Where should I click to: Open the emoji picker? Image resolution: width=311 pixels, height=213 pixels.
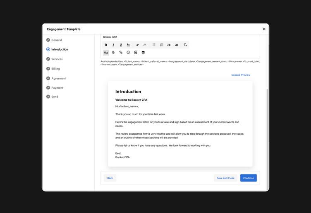pyautogui.click(x=128, y=53)
